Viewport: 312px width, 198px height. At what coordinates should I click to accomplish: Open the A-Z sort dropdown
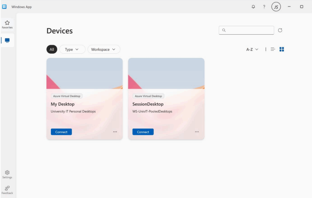click(252, 49)
